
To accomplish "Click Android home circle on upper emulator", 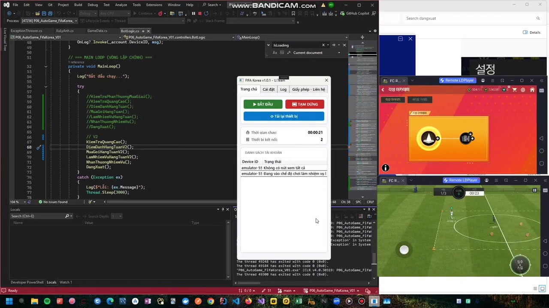I will click(541, 151).
